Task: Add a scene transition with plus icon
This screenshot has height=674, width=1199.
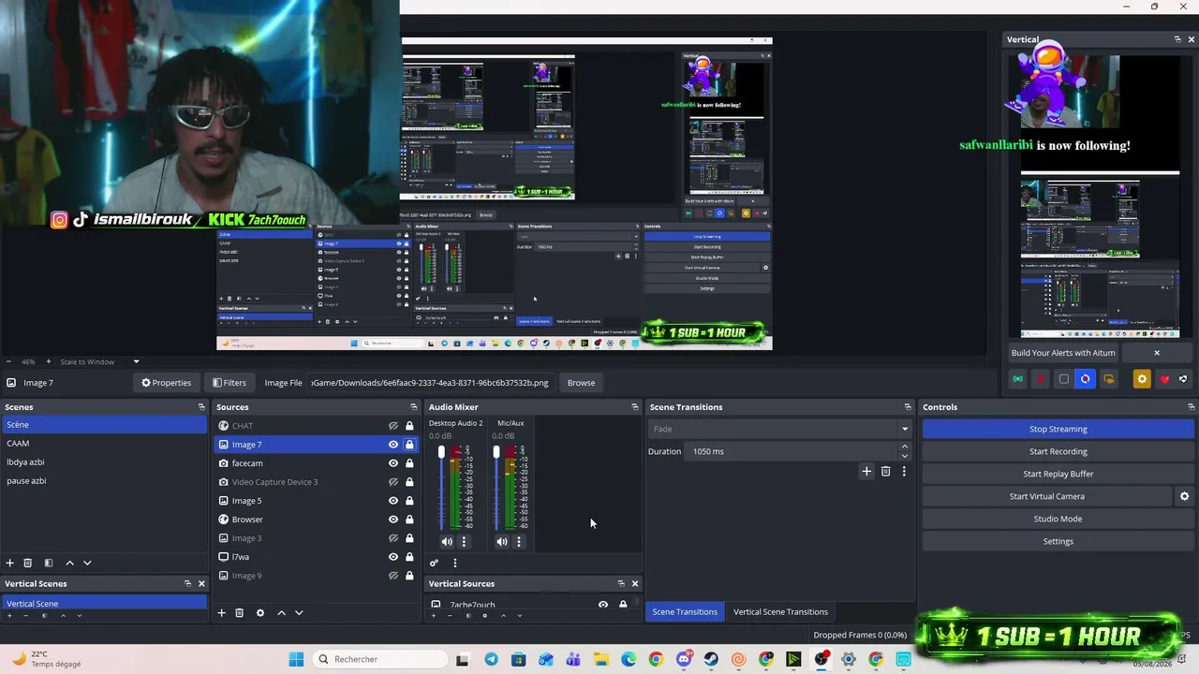Action: click(x=866, y=472)
